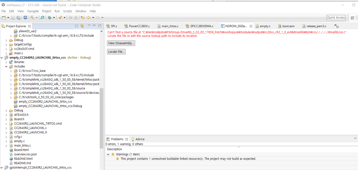Click the Save All toolbar icon
Screen dimensions: 358x170
tap(19, 17)
